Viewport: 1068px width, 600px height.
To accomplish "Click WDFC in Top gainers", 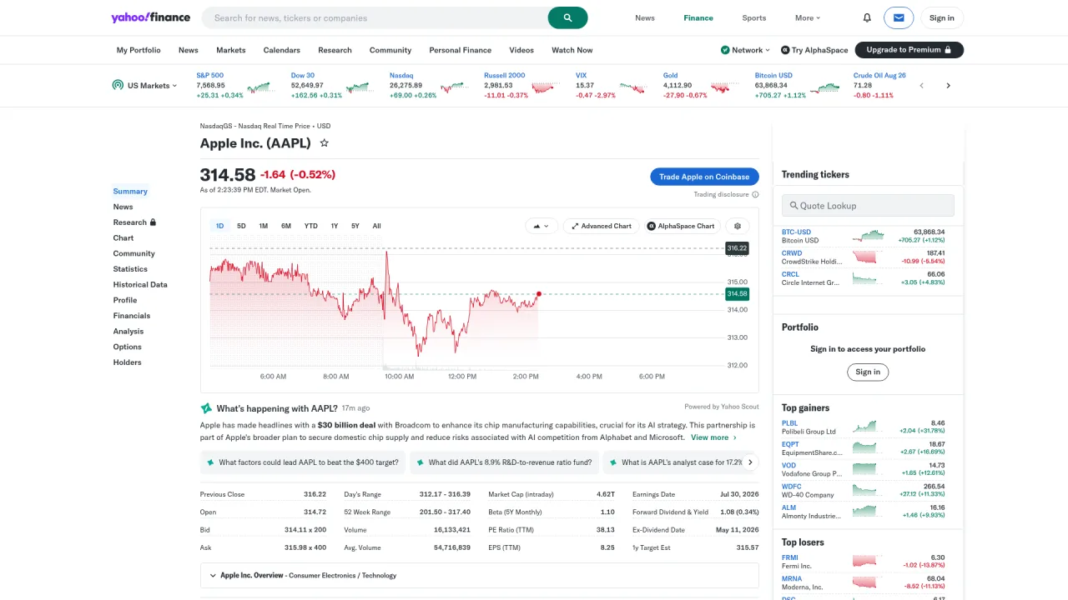I will click(x=792, y=486).
